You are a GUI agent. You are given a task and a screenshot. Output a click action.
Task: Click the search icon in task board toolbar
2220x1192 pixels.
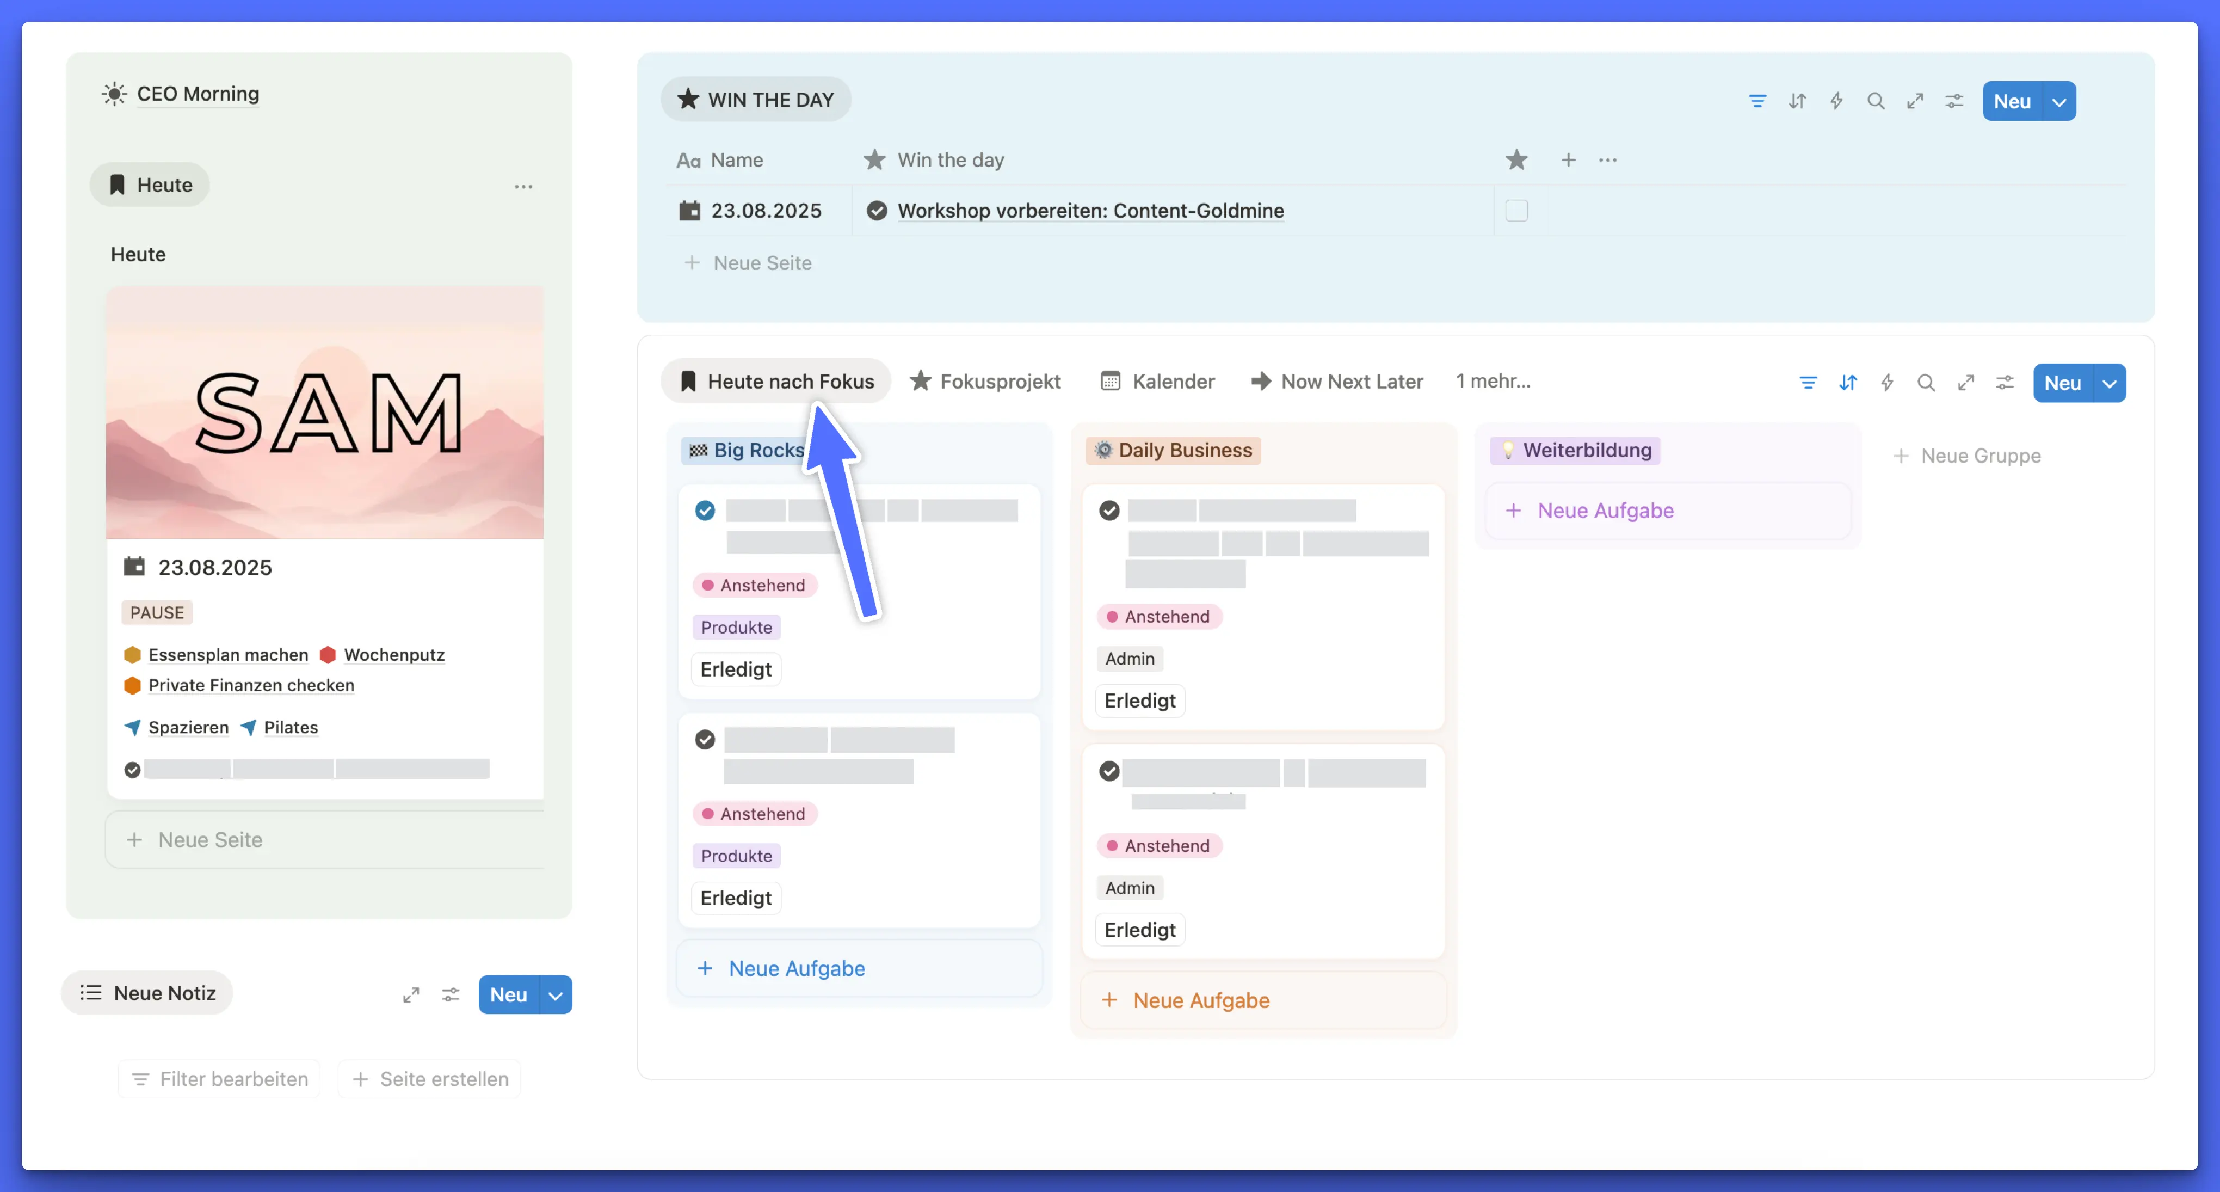(1926, 383)
